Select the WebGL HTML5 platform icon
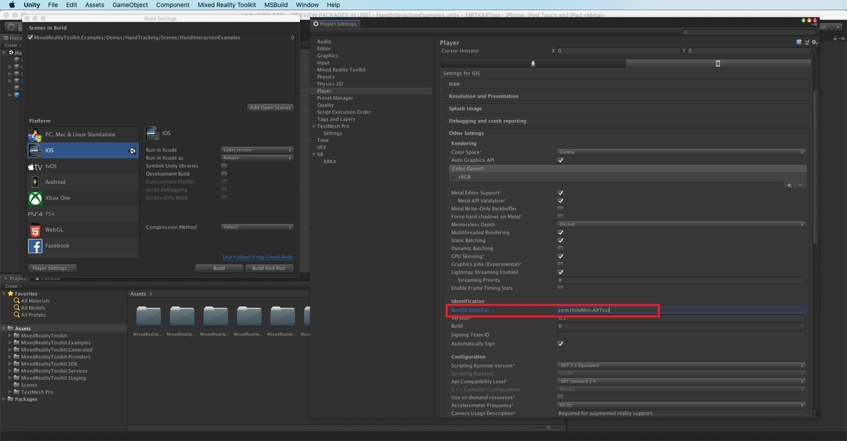The image size is (847, 441). click(35, 230)
